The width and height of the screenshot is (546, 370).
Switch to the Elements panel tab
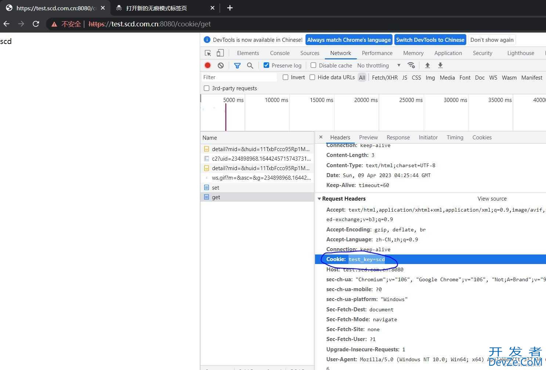[248, 53]
